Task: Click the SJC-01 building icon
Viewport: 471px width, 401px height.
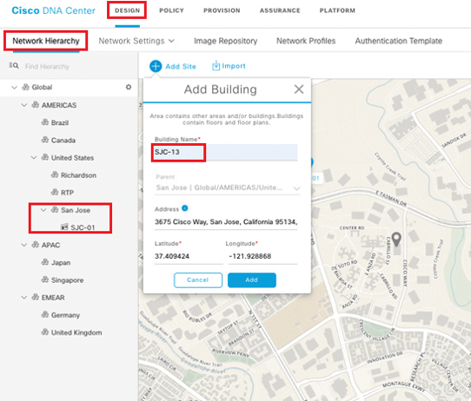Action: click(x=64, y=227)
